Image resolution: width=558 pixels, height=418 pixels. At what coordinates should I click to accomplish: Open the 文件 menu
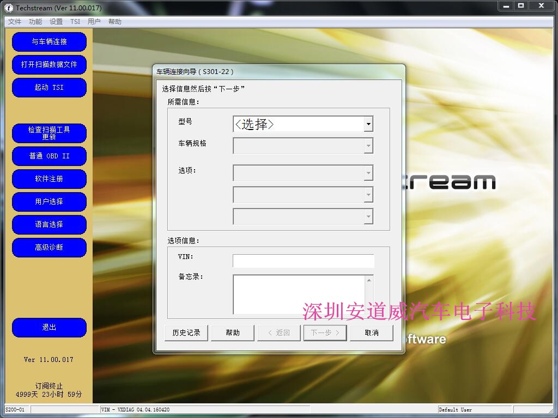pos(15,22)
